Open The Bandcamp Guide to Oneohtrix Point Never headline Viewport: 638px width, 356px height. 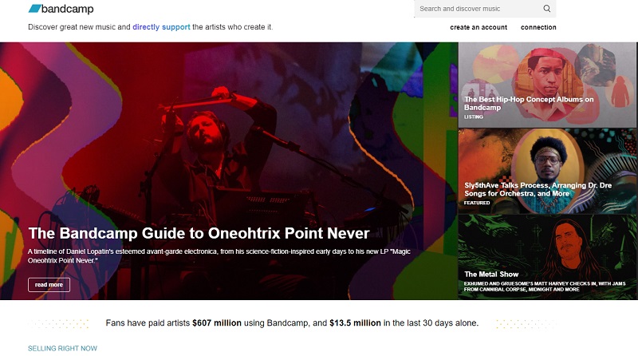pyautogui.click(x=199, y=233)
